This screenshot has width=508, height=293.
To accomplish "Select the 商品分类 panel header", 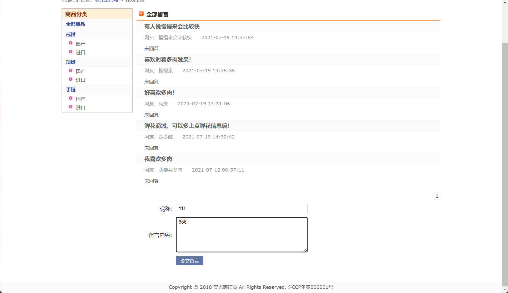I will point(76,14).
